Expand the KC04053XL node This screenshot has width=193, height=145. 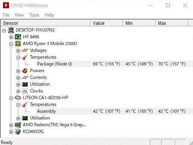pos(11,132)
